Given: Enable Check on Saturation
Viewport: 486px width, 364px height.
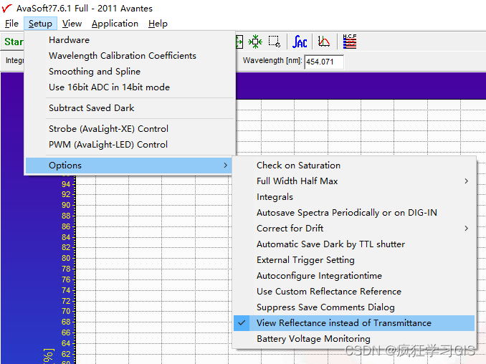Looking at the screenshot, I should coord(354,166).
